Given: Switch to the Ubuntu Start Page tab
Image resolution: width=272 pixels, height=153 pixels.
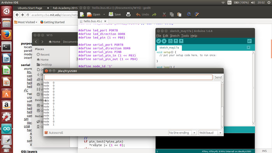Looking at the screenshot, I should tap(30, 8).
